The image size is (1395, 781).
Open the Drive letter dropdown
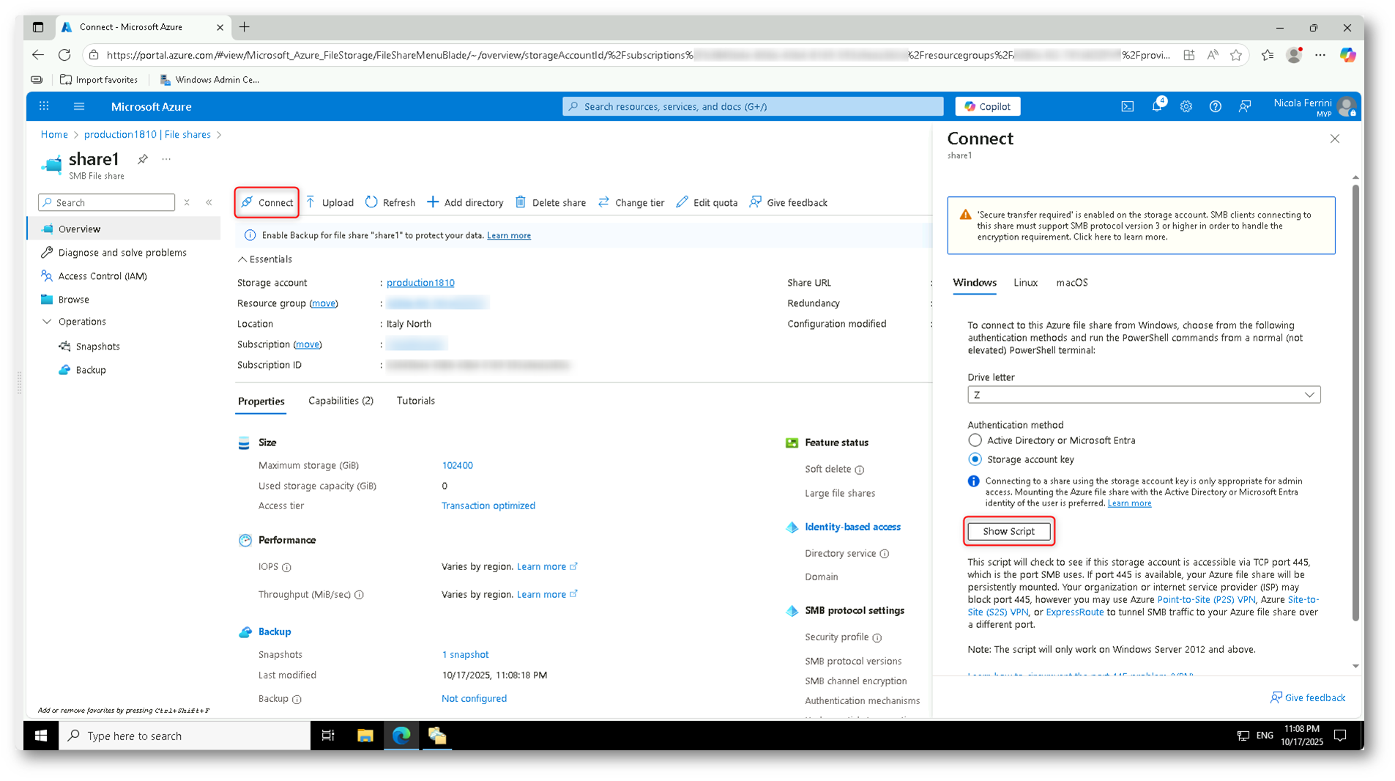coord(1143,395)
